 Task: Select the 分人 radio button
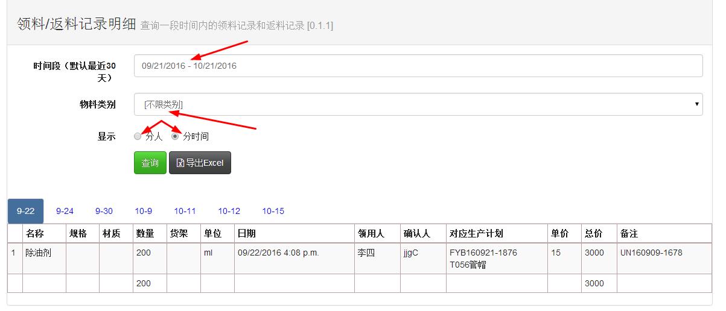click(138, 136)
